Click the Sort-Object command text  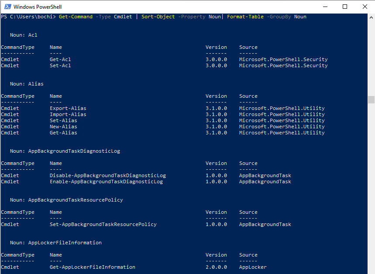tap(158, 17)
